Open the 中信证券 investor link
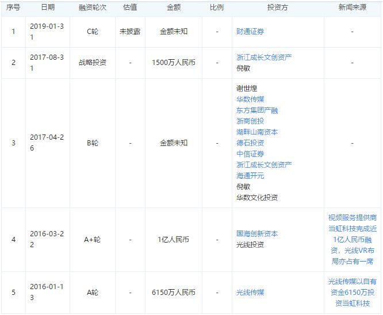The image size is (383, 315). 250,154
